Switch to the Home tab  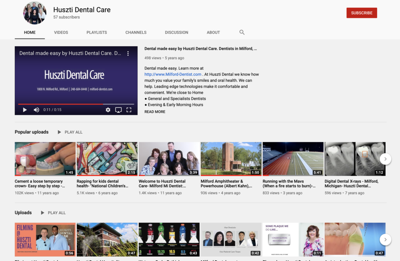(x=30, y=32)
